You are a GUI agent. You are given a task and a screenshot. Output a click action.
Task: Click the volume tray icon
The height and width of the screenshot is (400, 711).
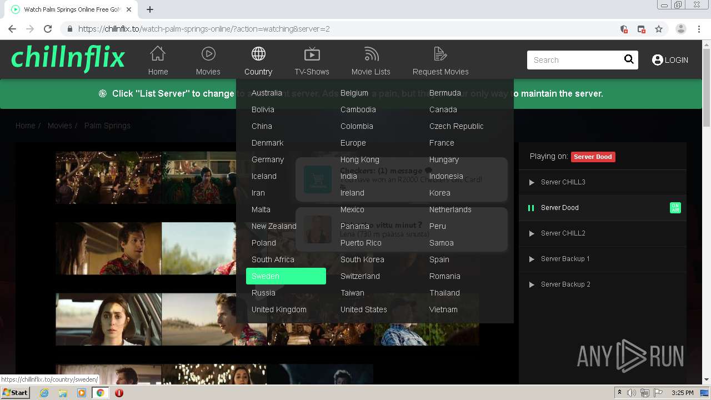pyautogui.click(x=632, y=393)
